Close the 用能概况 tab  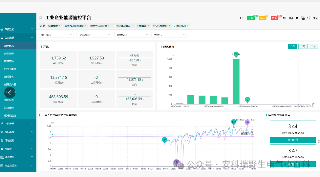pos(188,26)
